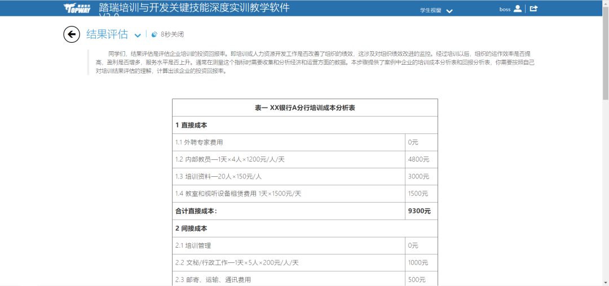Image resolution: width=609 pixels, height=286 pixels.
Task: Click the 结果评估 page title
Action: pos(107,34)
